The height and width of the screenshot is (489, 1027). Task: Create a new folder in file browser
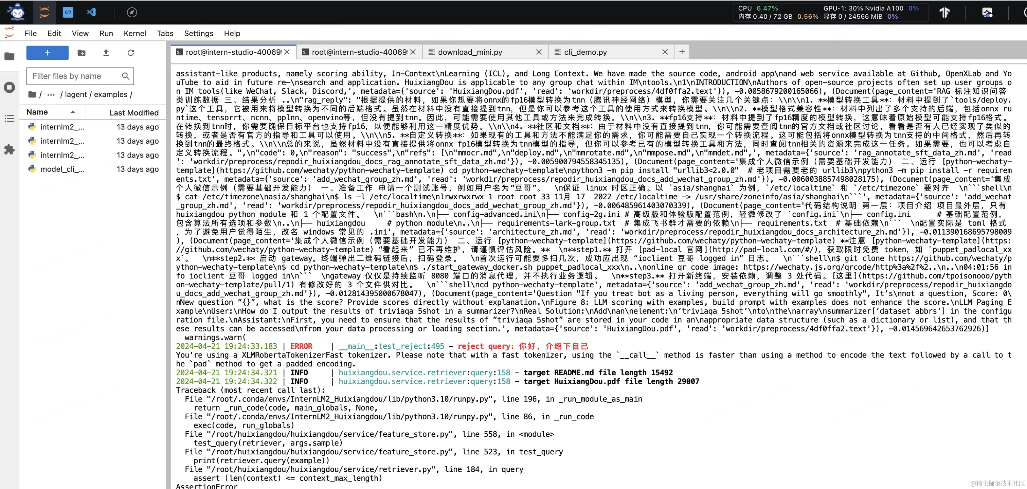click(x=81, y=53)
